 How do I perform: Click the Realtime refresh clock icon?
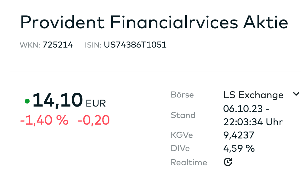coord(228,162)
